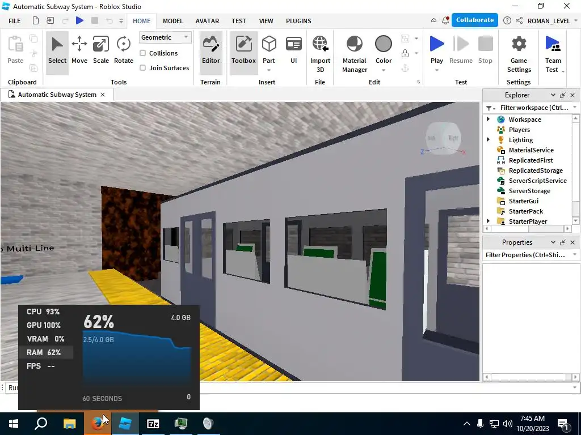The width and height of the screenshot is (581, 435).
Task: Open File Explorer from taskbar
Action: (x=69, y=424)
